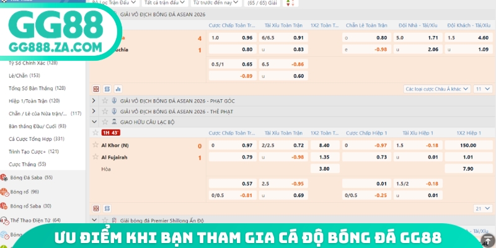
Task: Bet on the -0.25 first-half handicap odds
Action: pos(366,195)
